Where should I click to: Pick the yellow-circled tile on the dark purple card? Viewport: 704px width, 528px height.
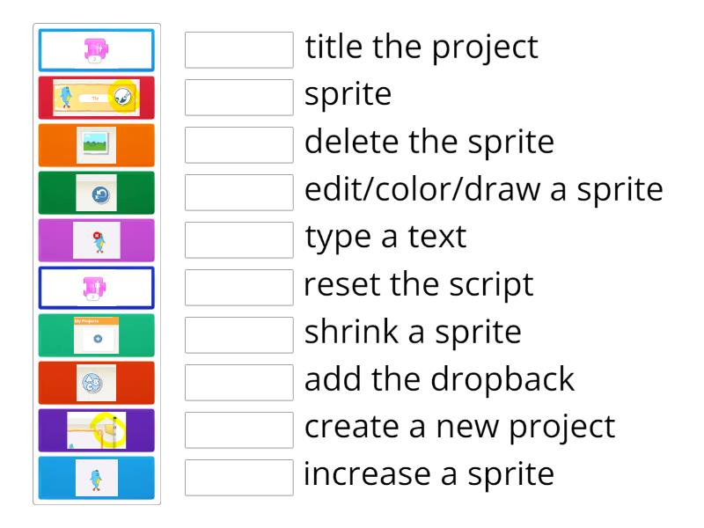pos(97,430)
